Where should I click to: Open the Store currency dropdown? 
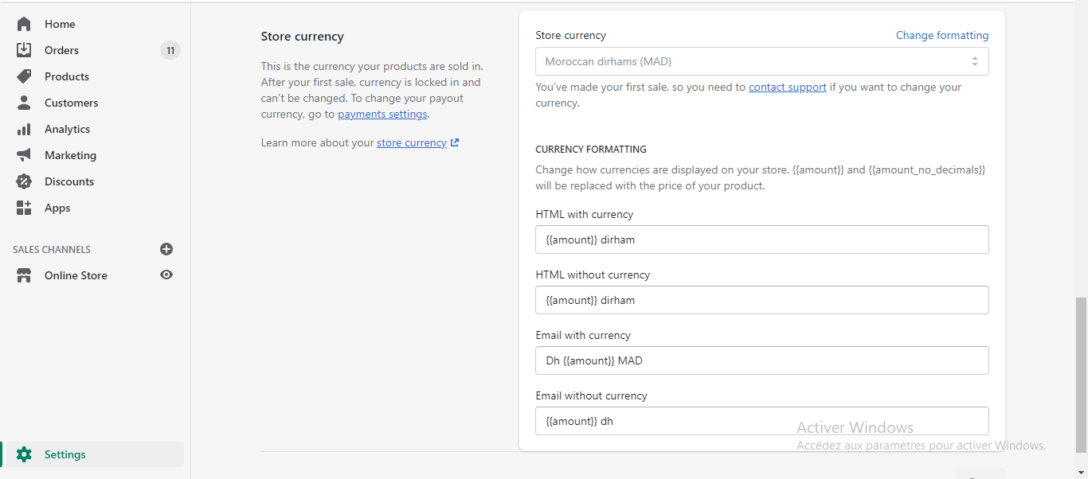[x=761, y=61]
